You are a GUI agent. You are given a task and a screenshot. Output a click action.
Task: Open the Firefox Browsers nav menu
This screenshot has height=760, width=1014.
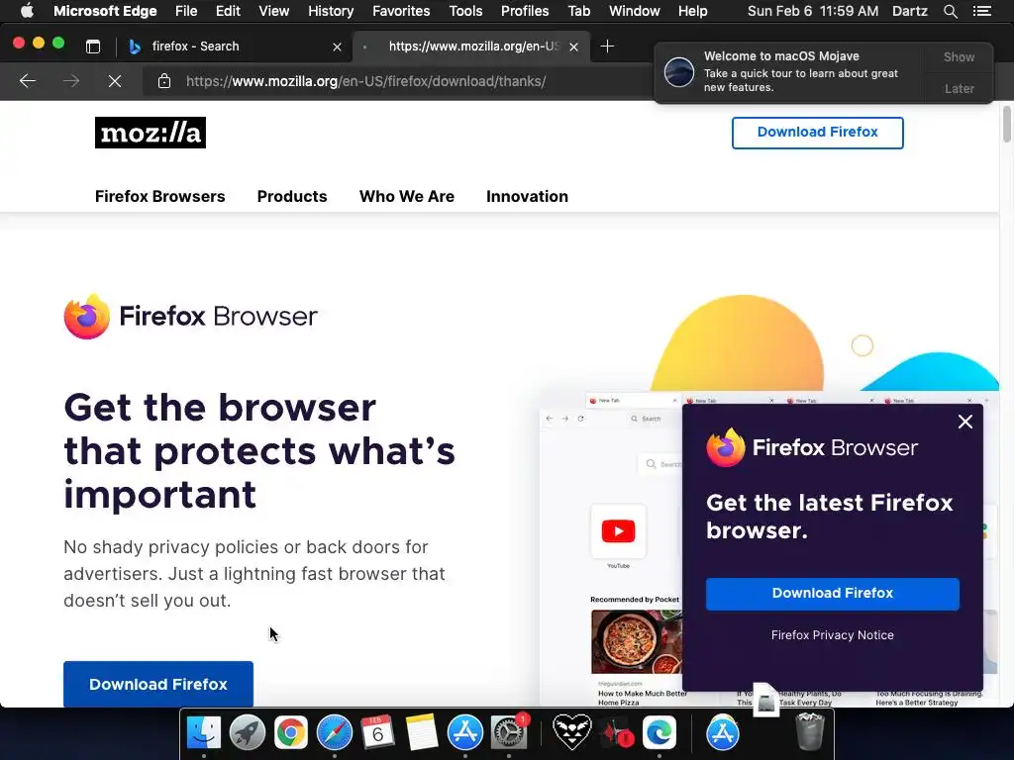pyautogui.click(x=159, y=197)
